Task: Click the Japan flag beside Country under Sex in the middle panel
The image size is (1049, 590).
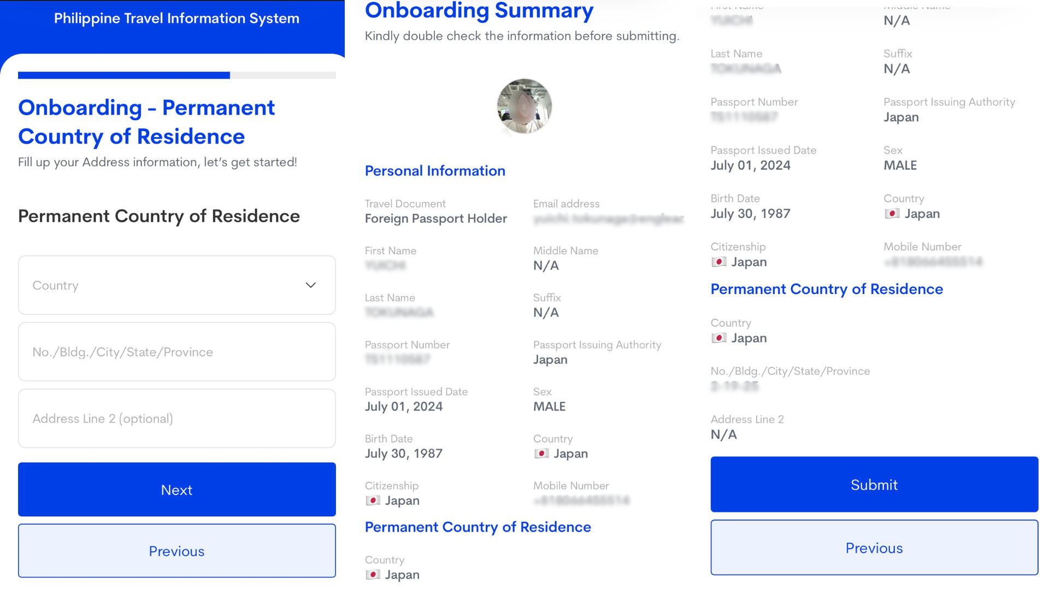Action: click(541, 453)
